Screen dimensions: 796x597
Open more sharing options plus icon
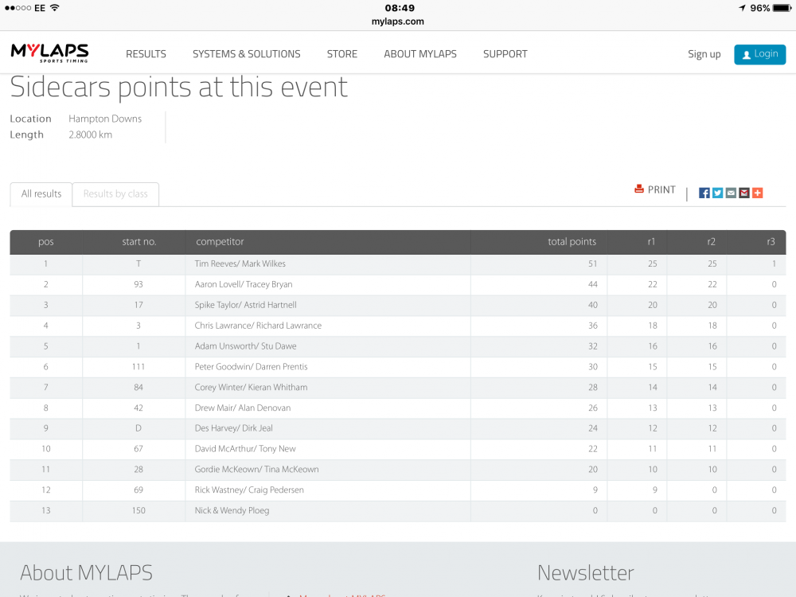click(758, 193)
